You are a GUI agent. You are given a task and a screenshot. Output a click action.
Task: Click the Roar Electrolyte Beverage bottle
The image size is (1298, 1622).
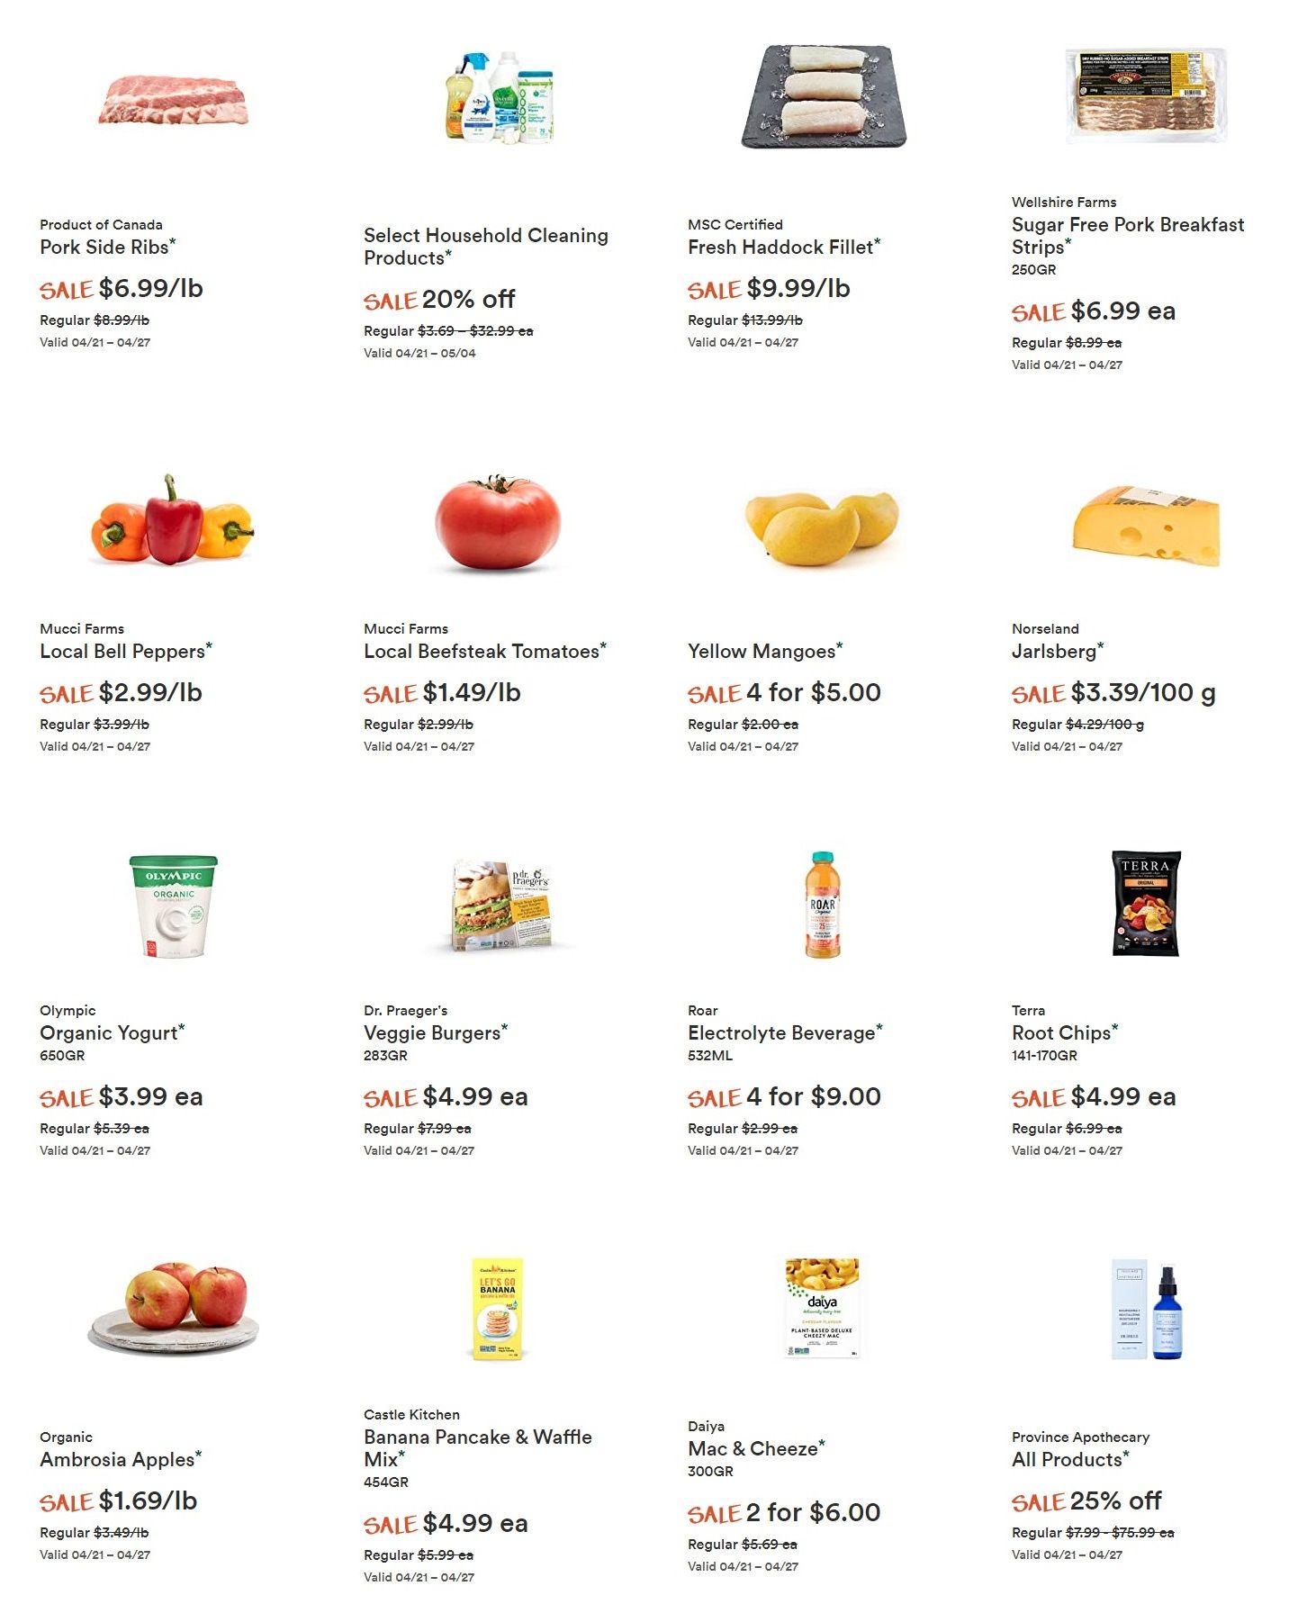tap(822, 905)
